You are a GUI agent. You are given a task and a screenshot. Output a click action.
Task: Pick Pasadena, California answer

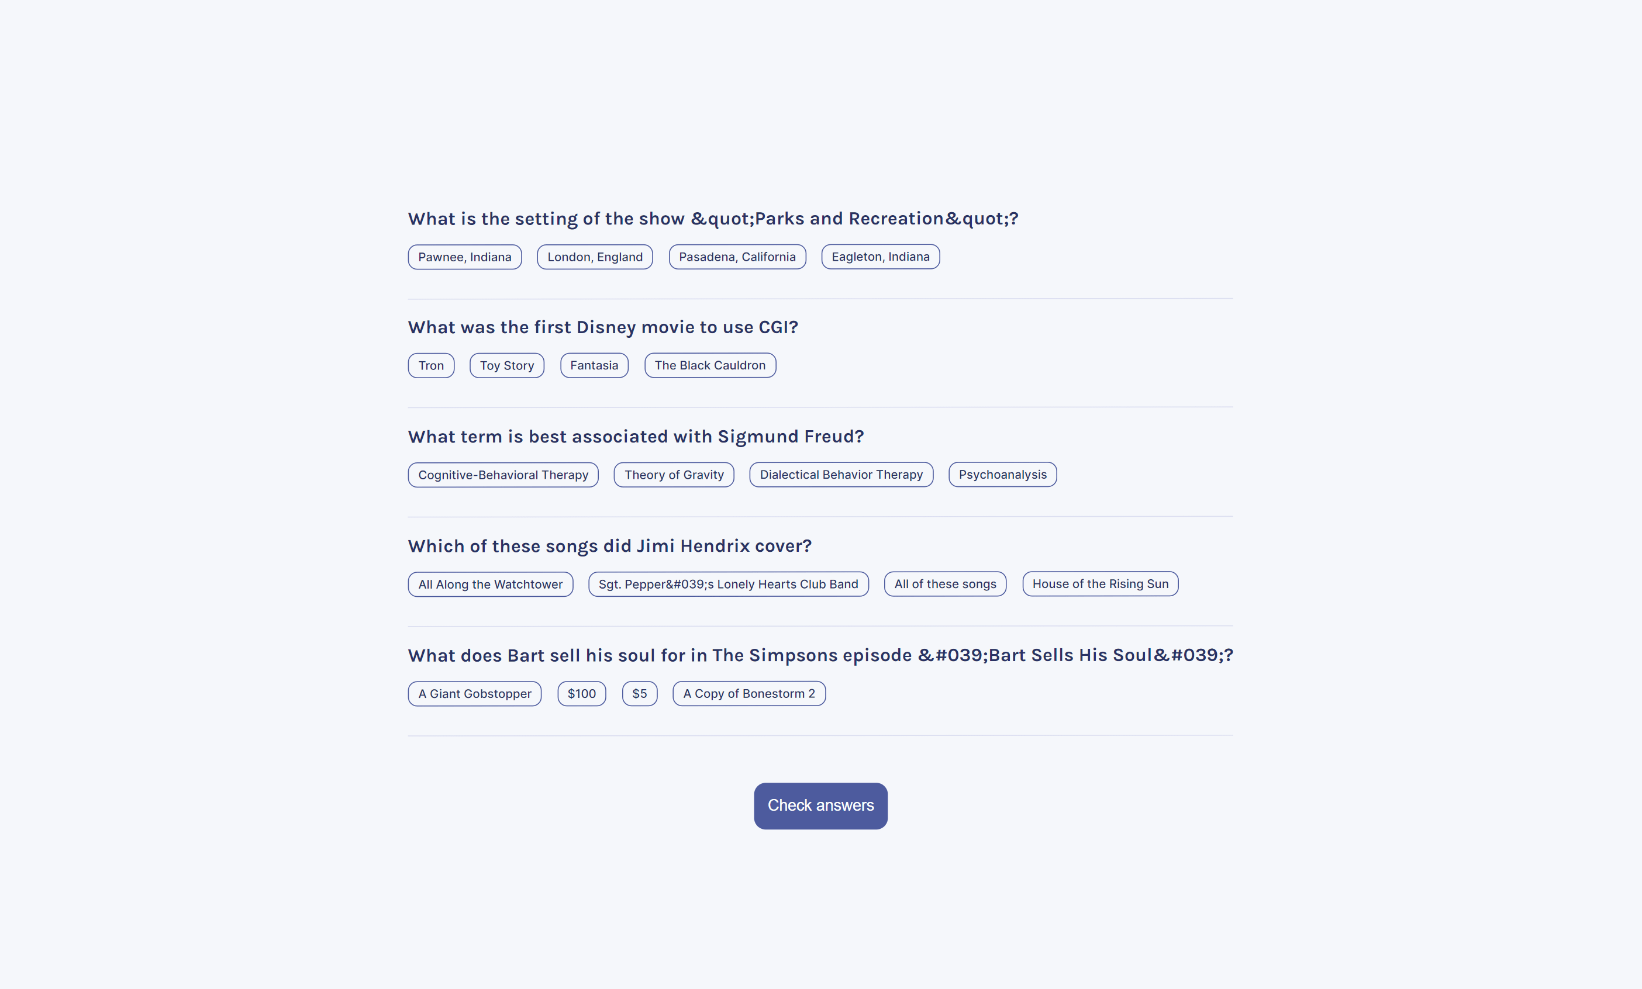click(x=737, y=257)
